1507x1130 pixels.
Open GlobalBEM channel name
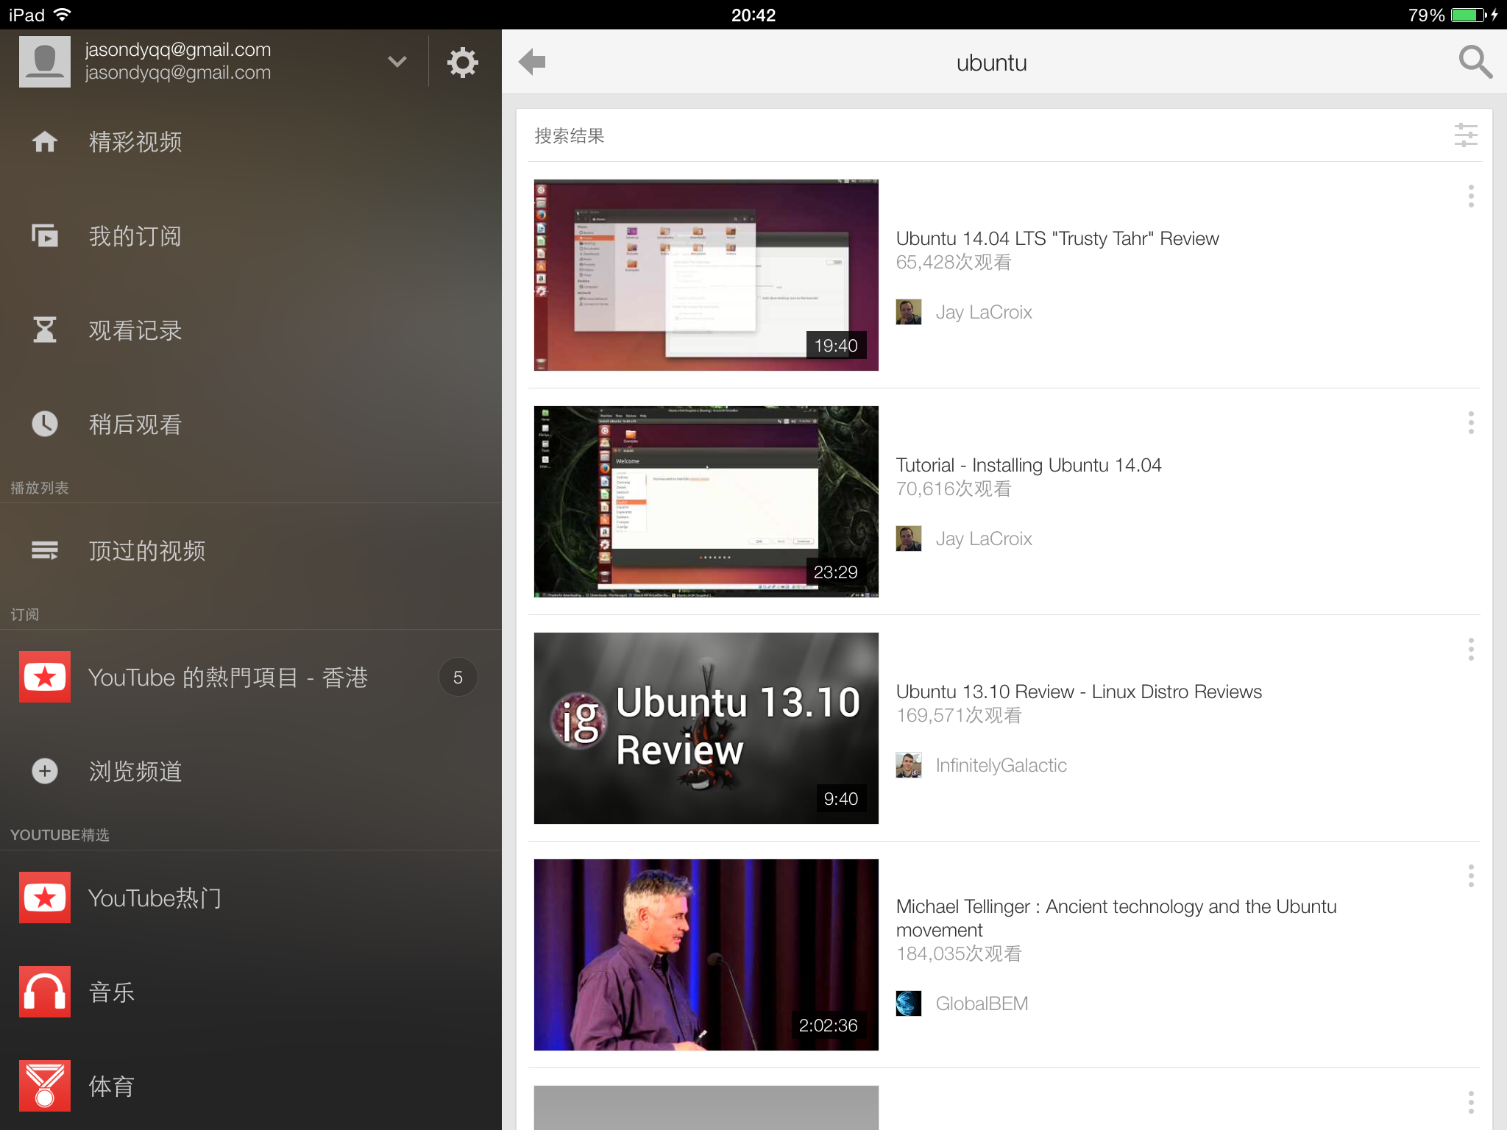point(982,1003)
